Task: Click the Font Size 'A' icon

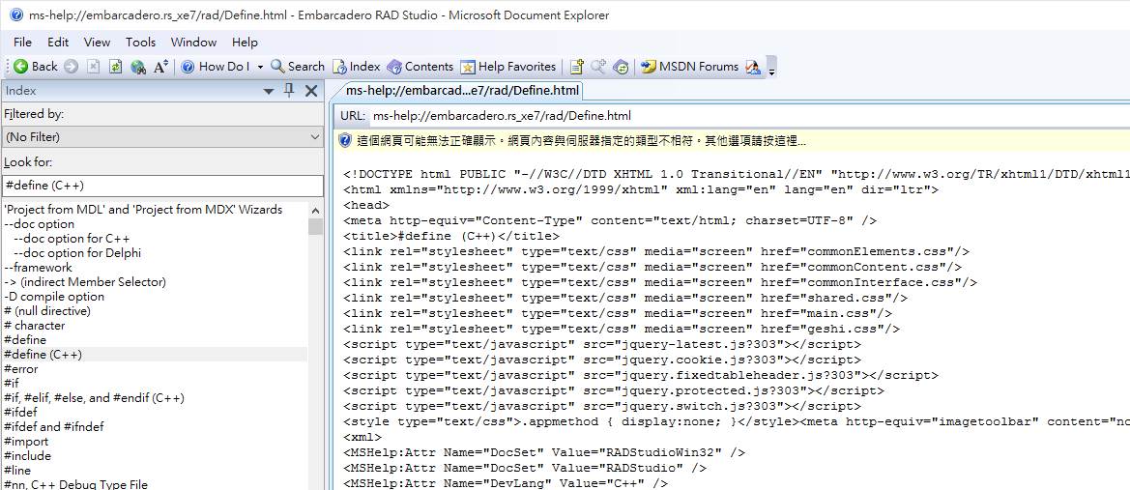Action: click(160, 67)
